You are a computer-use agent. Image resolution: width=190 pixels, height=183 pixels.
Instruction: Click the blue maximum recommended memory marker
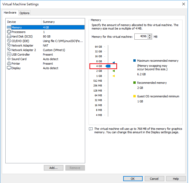click(x=114, y=62)
